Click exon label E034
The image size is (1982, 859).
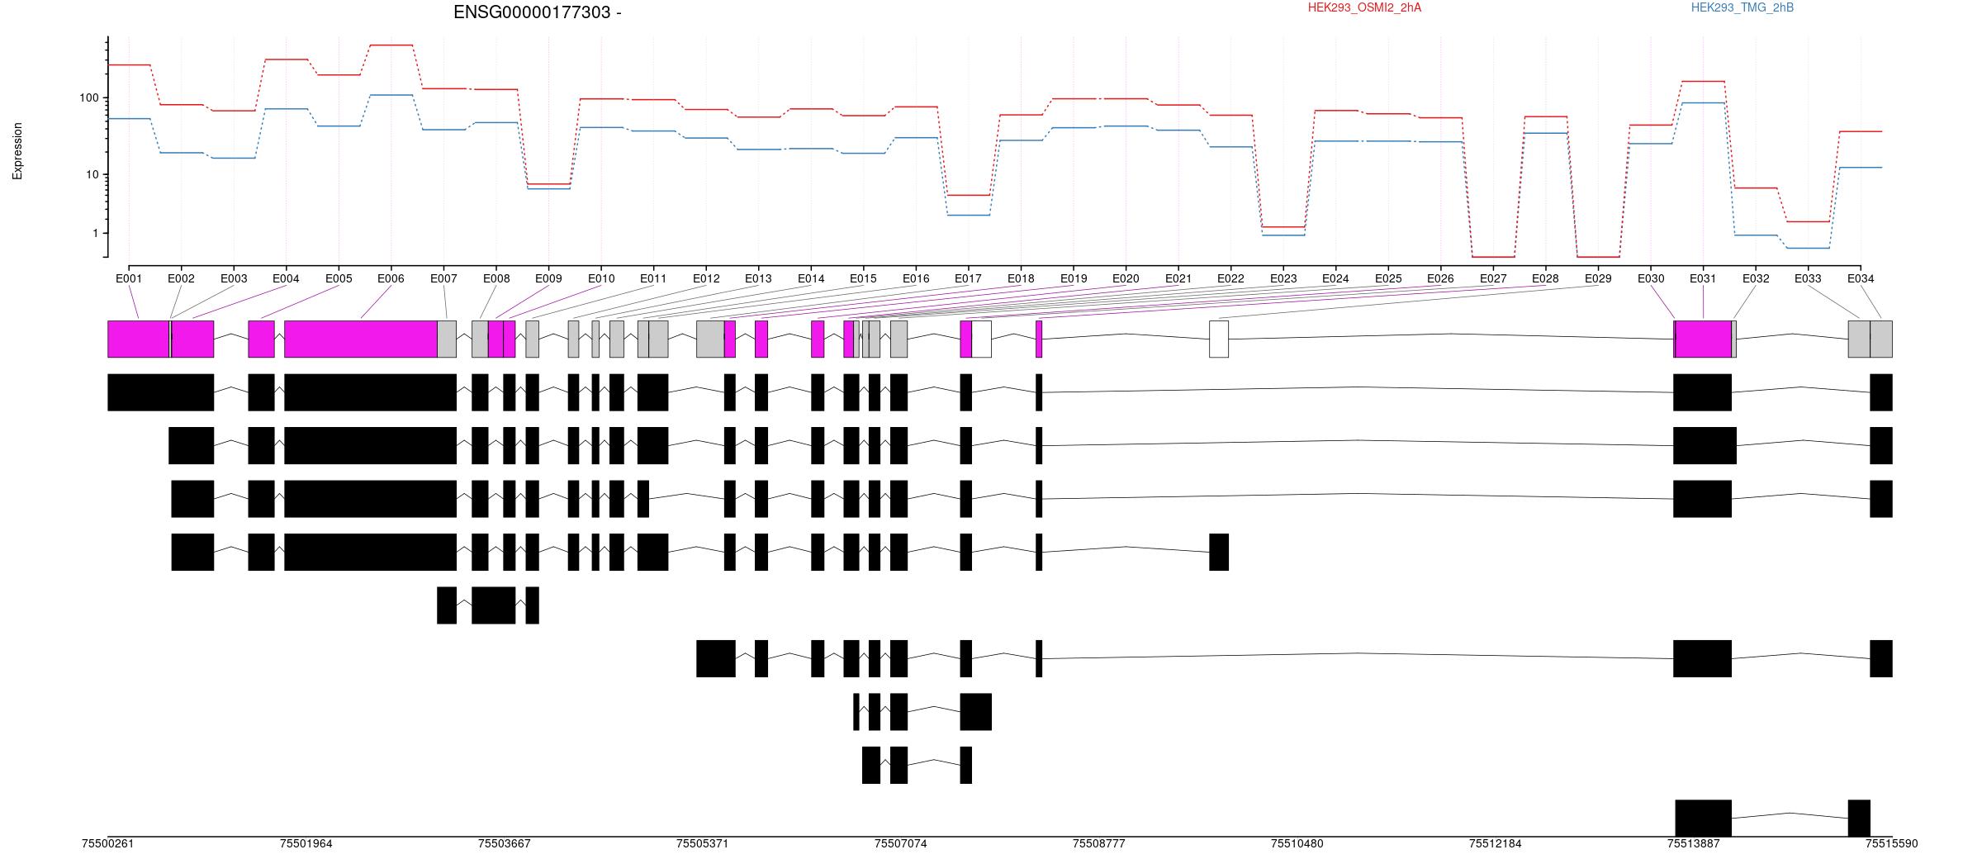pos(1861,278)
